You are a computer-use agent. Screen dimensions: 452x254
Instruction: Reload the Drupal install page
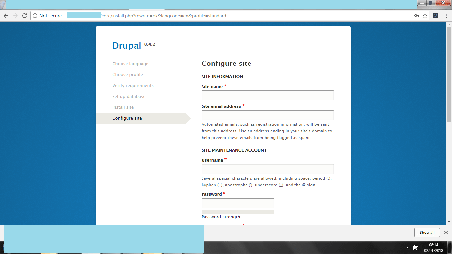coord(24,16)
